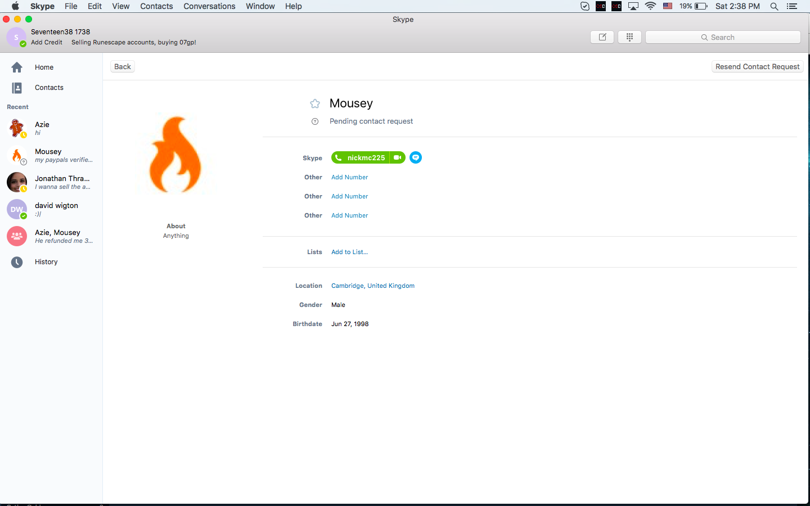This screenshot has width=810, height=506.
Task: Open the Home sidebar icon
Action: (x=17, y=67)
